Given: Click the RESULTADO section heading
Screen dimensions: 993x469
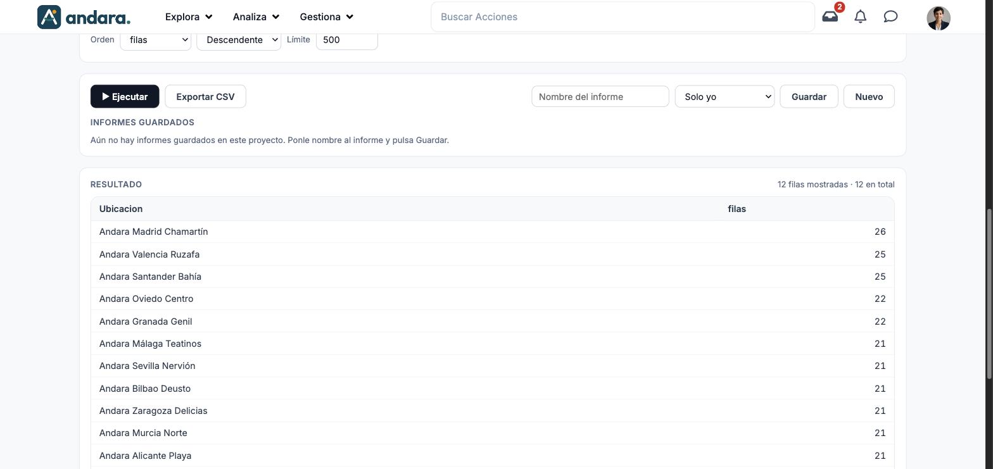Looking at the screenshot, I should [x=116, y=185].
